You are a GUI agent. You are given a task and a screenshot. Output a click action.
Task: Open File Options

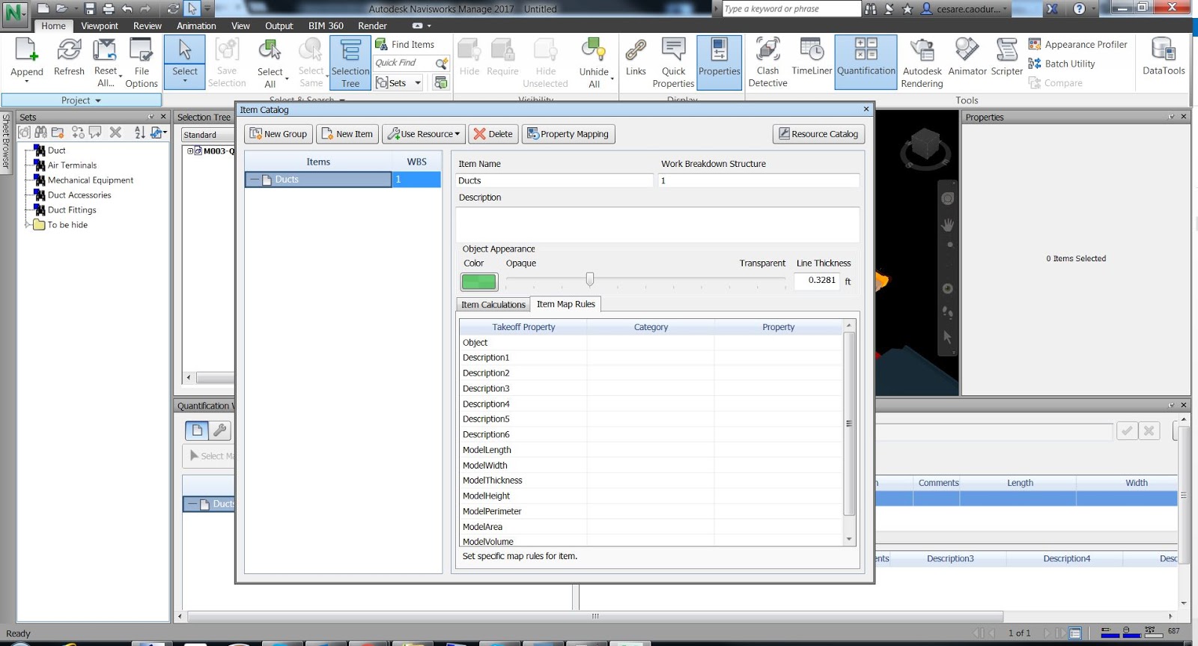point(142,63)
